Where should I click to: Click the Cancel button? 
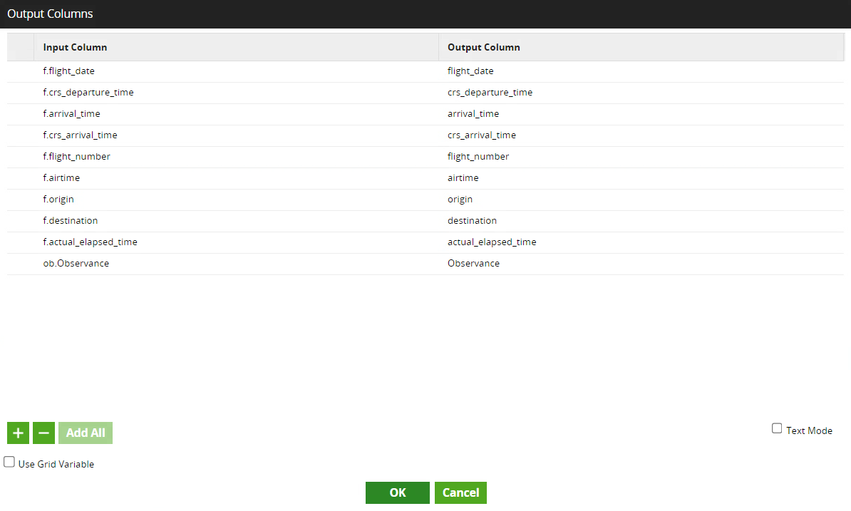tap(460, 492)
